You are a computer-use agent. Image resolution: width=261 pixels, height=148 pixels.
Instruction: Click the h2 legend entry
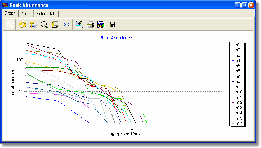point(236,50)
